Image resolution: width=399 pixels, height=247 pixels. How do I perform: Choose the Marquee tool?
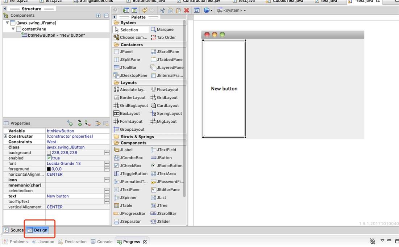pos(162,29)
